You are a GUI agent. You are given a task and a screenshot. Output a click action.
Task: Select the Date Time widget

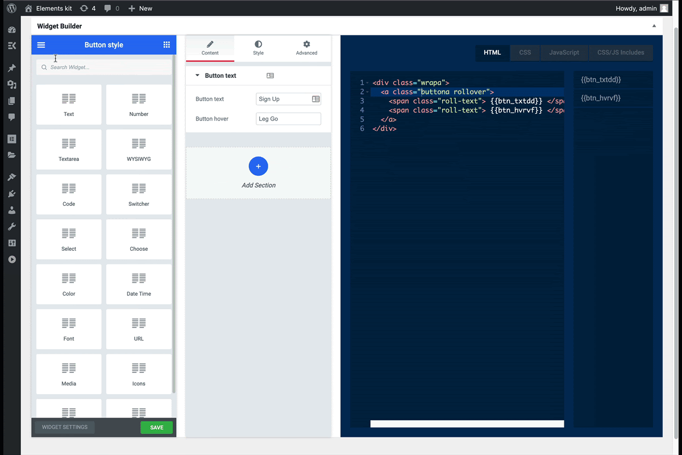(x=138, y=284)
